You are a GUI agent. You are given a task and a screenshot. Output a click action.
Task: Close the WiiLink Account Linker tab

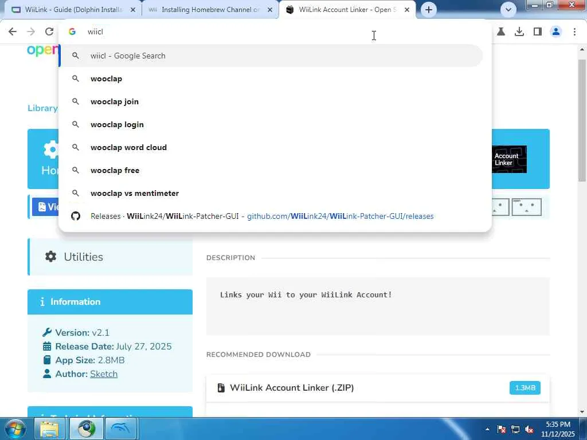(407, 10)
